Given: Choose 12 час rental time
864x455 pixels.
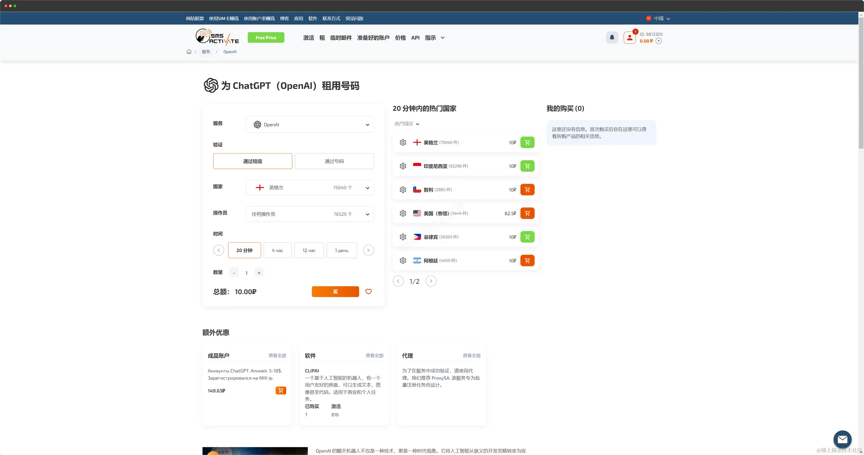Looking at the screenshot, I should click(309, 250).
